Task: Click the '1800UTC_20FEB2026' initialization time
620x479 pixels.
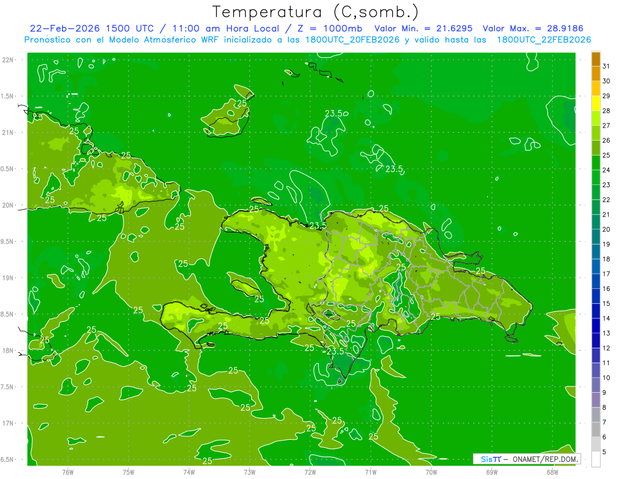Action: click(352, 40)
